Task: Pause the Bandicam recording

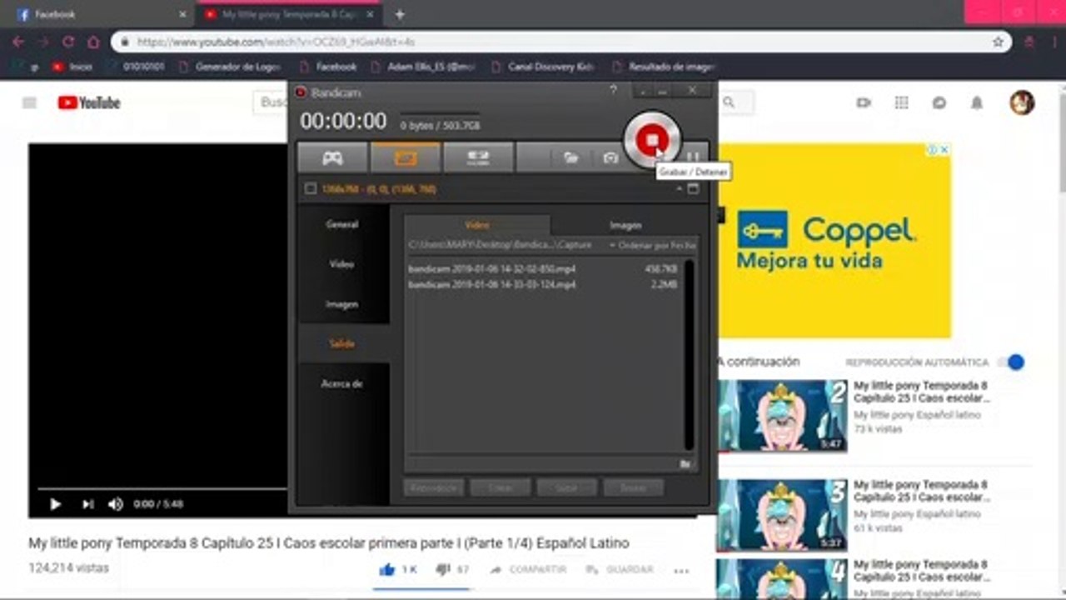Action: (692, 157)
